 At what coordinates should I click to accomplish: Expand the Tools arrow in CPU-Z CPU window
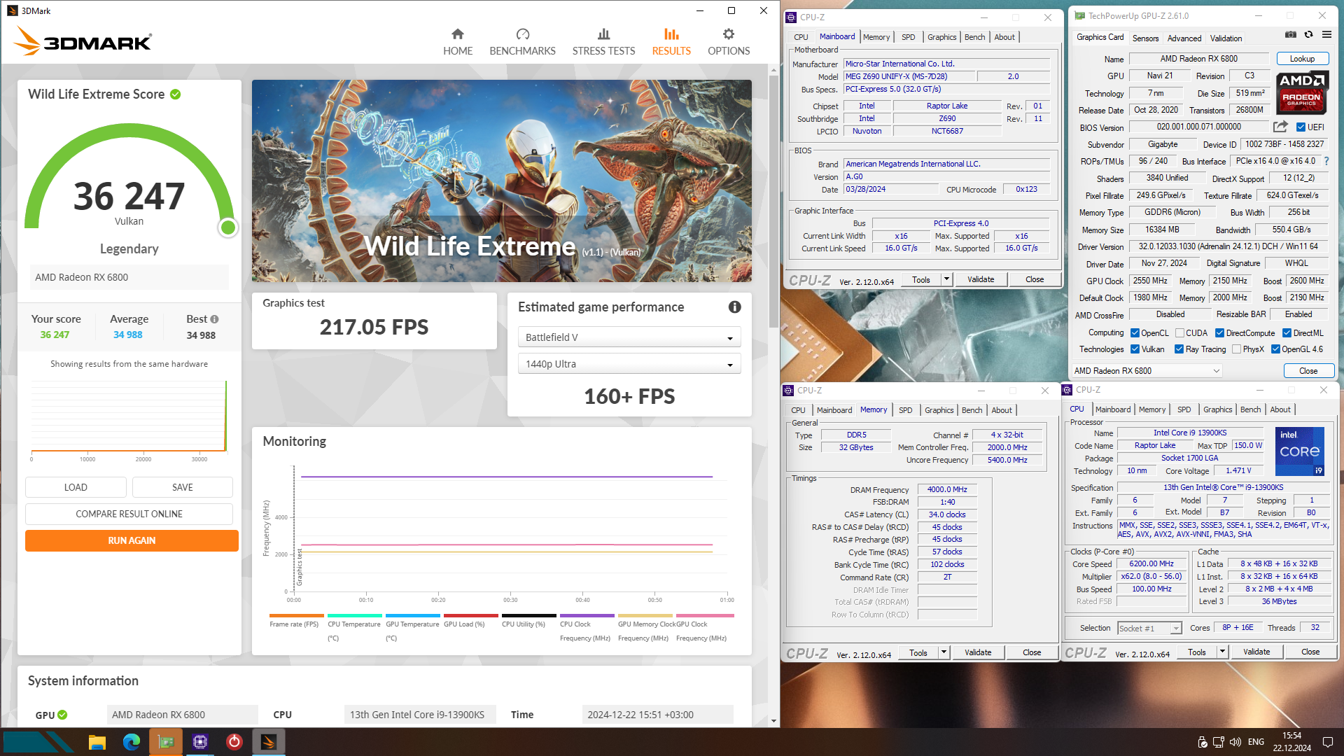point(1222,652)
